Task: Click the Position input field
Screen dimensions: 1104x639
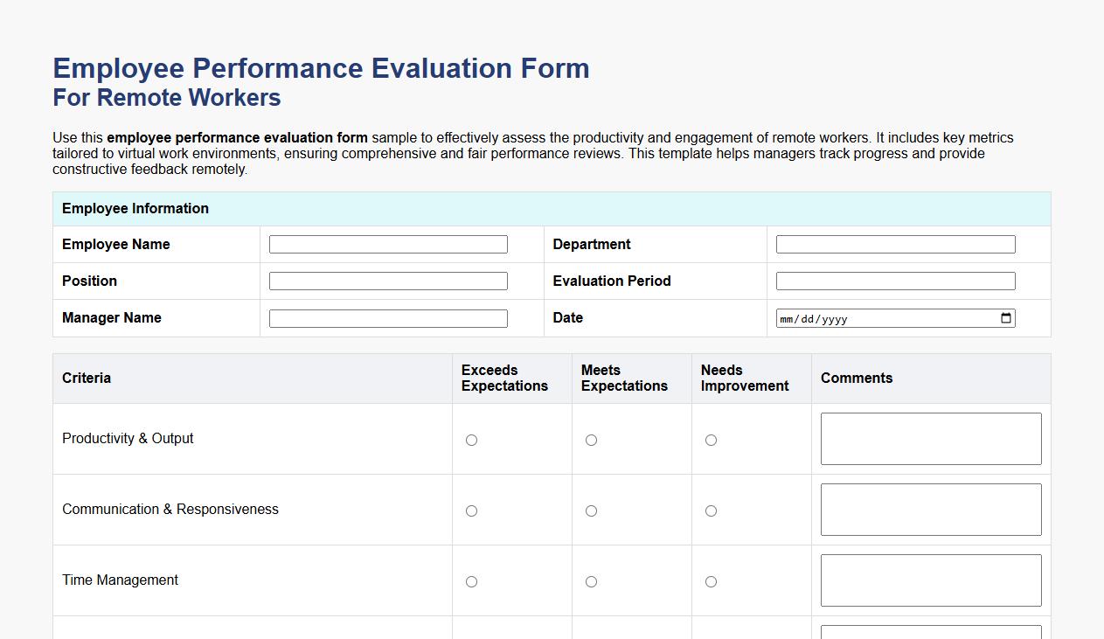Action: 388,281
